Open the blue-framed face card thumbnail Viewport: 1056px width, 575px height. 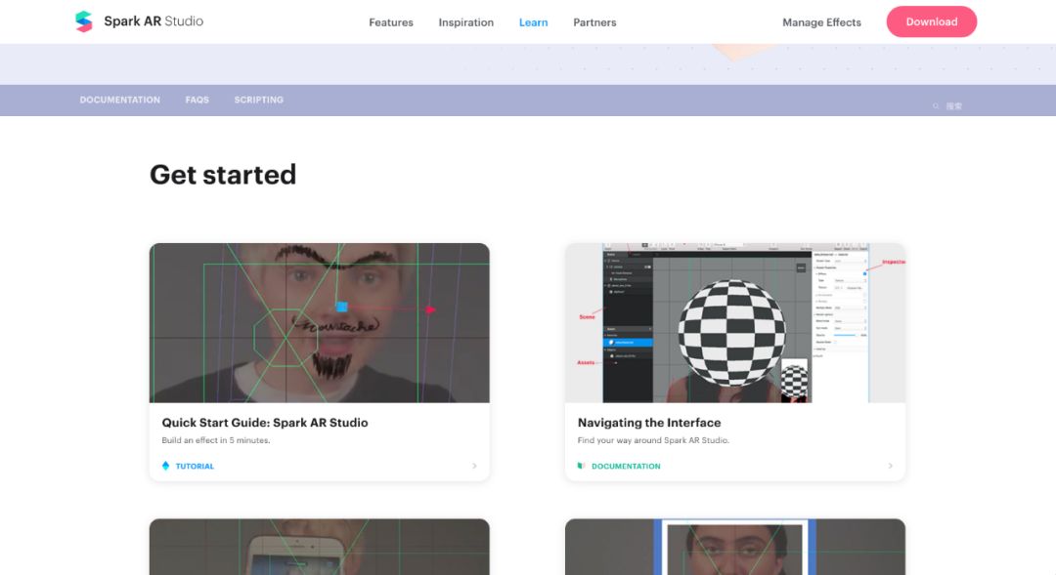click(x=734, y=547)
